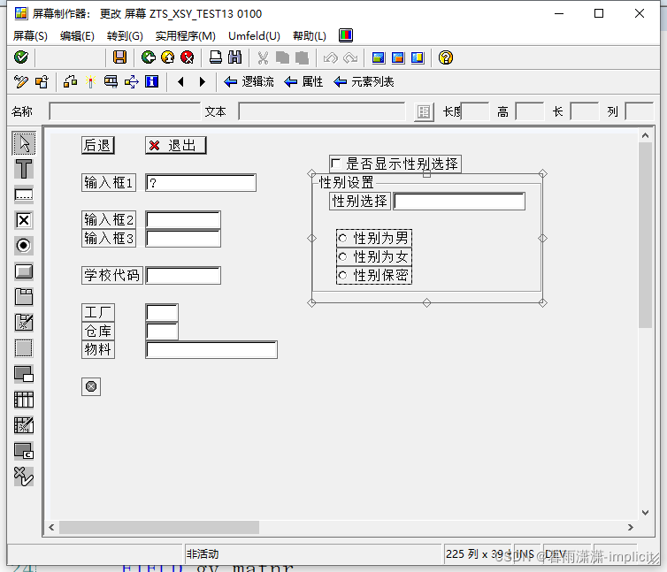Open the 转到(G) menu
The image size is (667, 572).
click(125, 35)
